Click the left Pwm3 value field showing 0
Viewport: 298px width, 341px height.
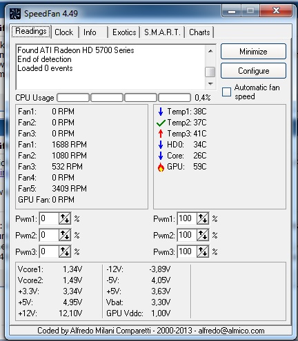[49, 251]
